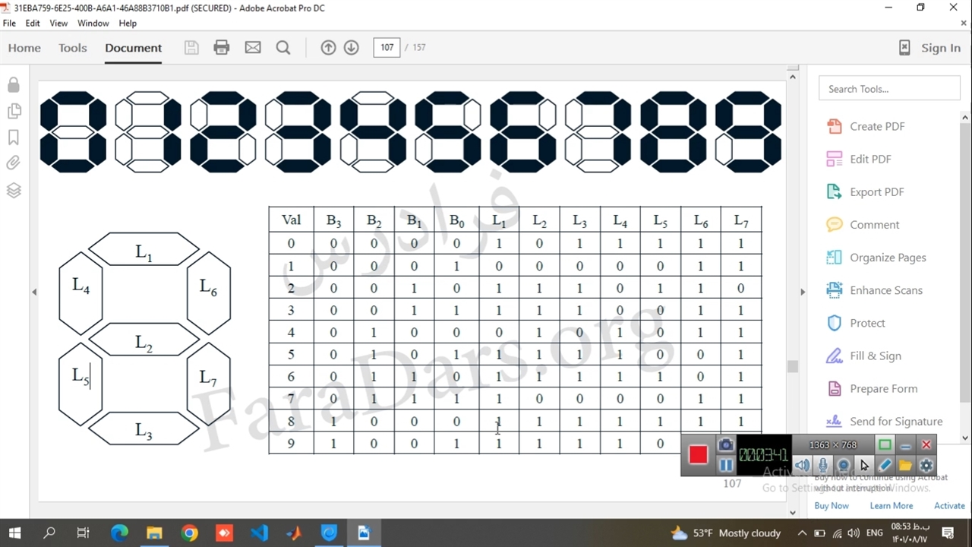Collapse the right tools pane arrow
This screenshot has height=547, width=972.
803,292
